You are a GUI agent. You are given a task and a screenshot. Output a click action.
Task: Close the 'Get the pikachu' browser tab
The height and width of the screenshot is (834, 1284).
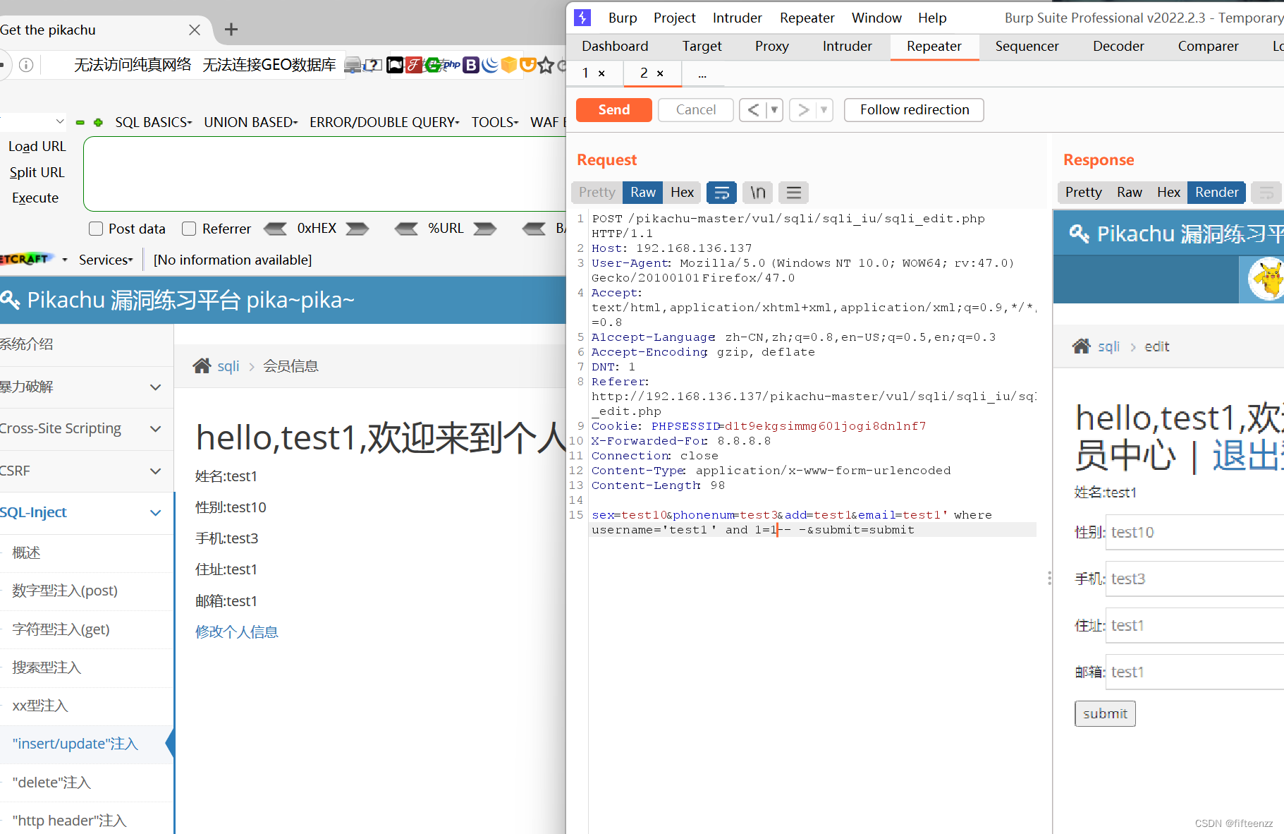[x=195, y=30]
